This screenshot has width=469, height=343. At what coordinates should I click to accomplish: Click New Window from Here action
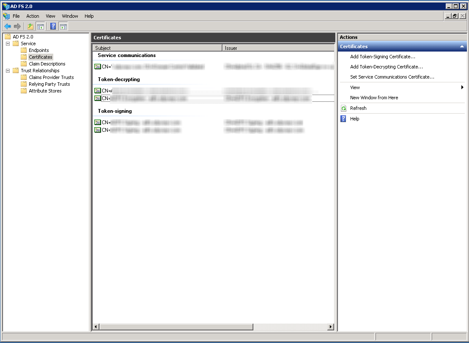[374, 98]
